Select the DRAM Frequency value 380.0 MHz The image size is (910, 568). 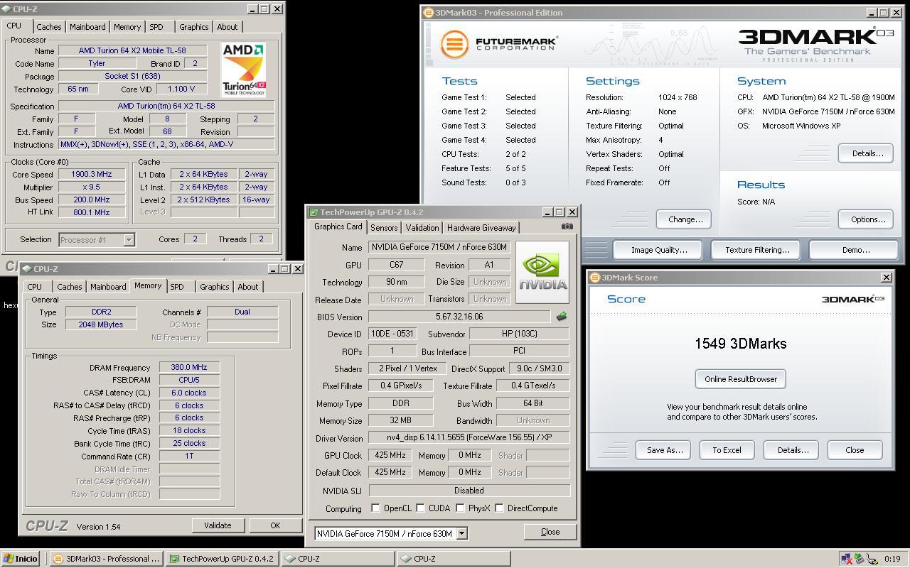click(189, 367)
